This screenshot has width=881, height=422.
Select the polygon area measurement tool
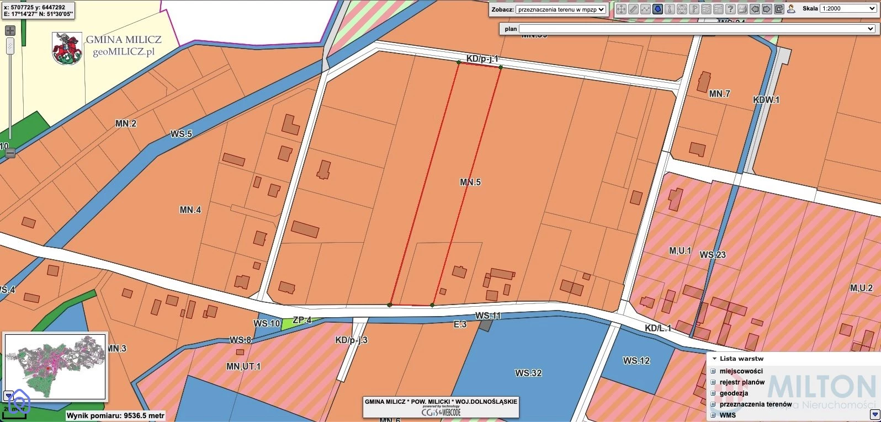coord(657,9)
